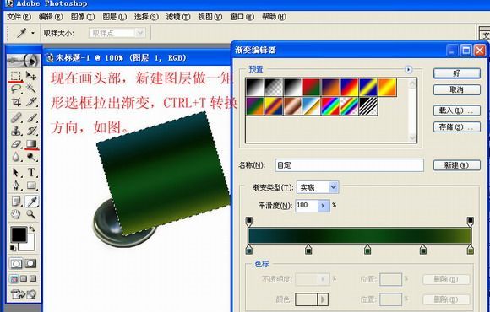Confirm gradient with 好 button
Screen dimensions: 490x312
pos(456,73)
